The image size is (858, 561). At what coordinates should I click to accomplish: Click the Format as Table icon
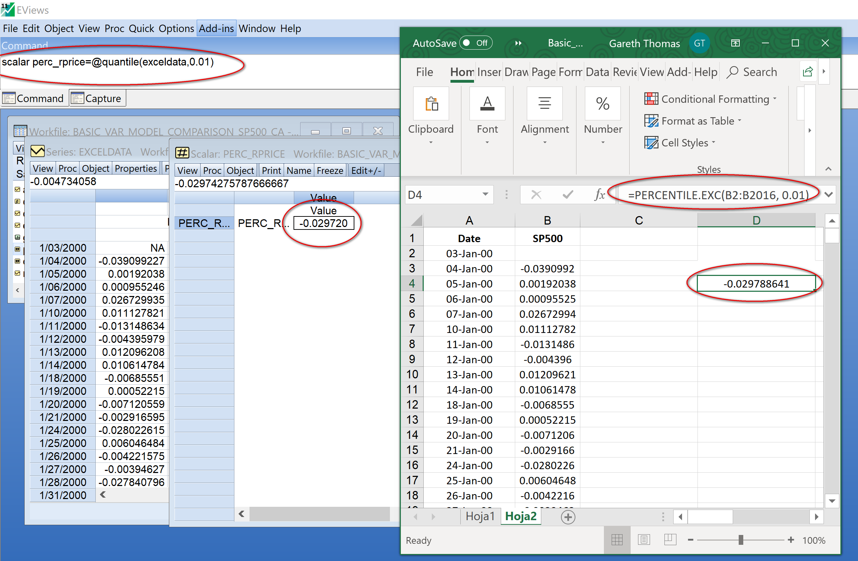[x=651, y=121]
